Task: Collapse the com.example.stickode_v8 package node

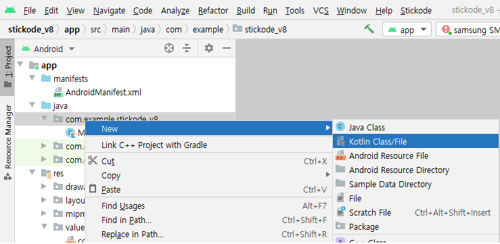Action: 45,118
